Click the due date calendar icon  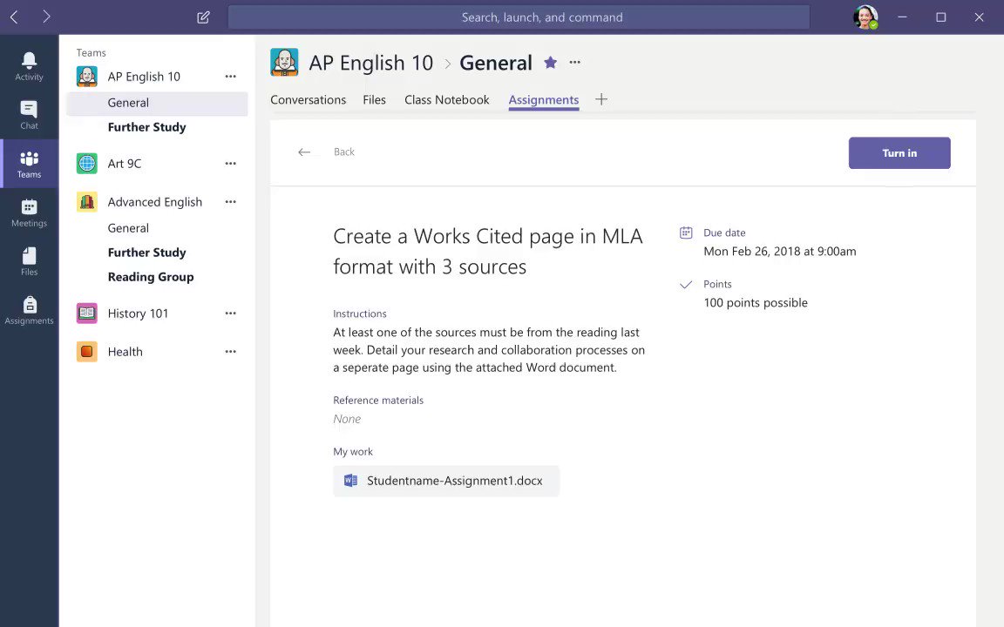(686, 233)
